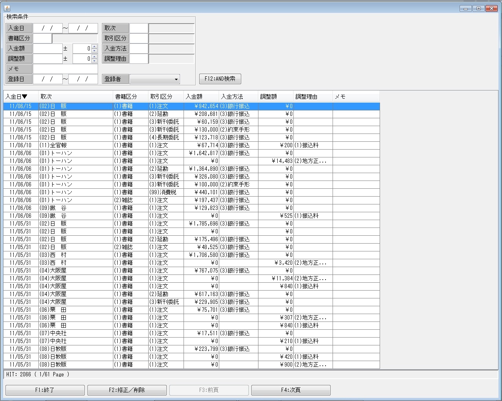The image size is (502, 401).
Task: Select the row with amount ￥942,654
Action: (191, 106)
